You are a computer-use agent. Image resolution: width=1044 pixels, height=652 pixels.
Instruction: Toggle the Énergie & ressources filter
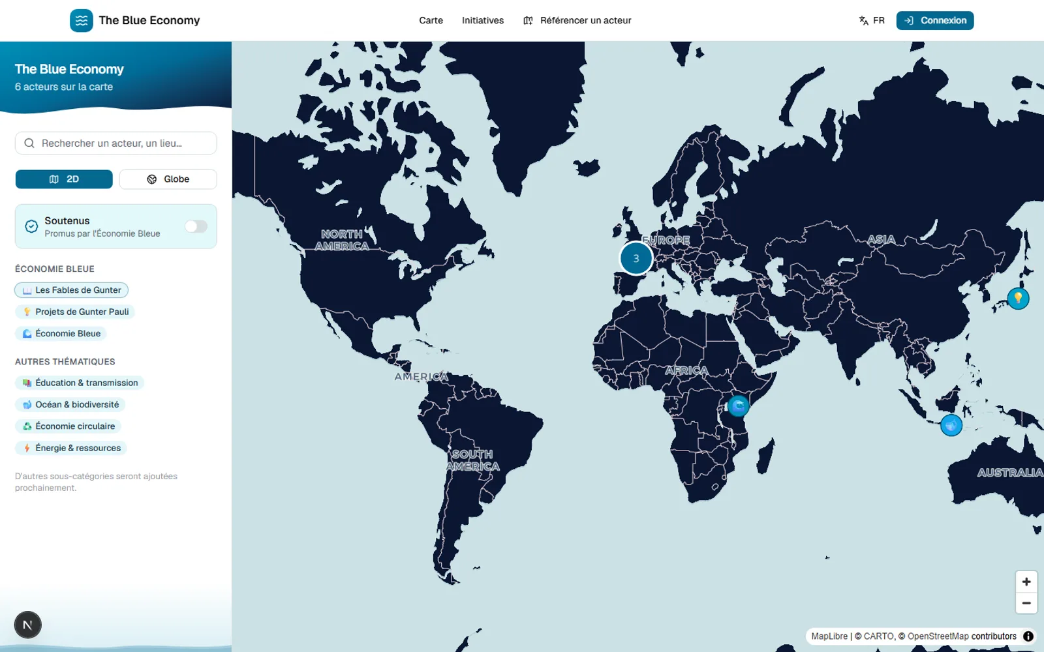[x=71, y=448]
